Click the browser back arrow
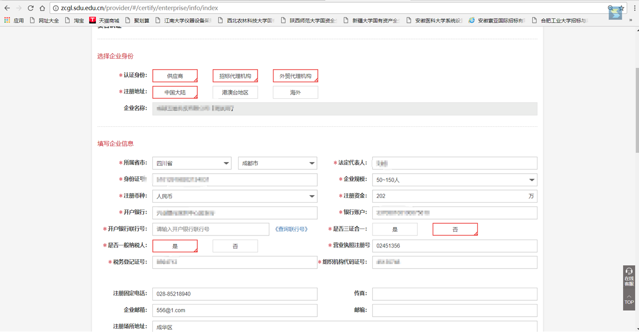Screen dimensions: 639x332 [7, 8]
